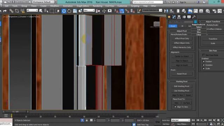Click Use Pivot Point Center icon
This screenshot has width=224, height=126.
point(98,11)
